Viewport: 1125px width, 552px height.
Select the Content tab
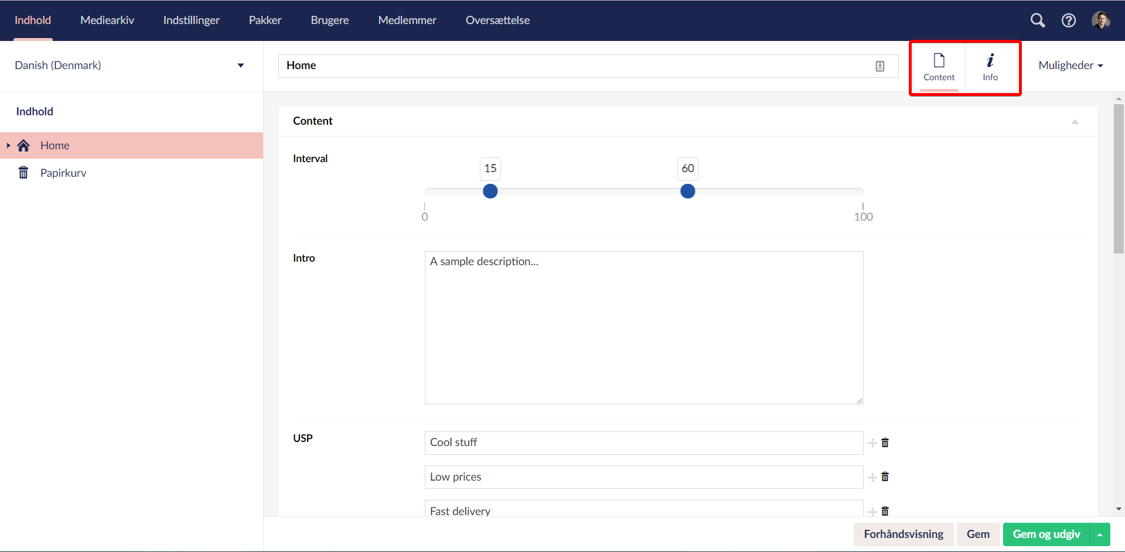[x=939, y=66]
